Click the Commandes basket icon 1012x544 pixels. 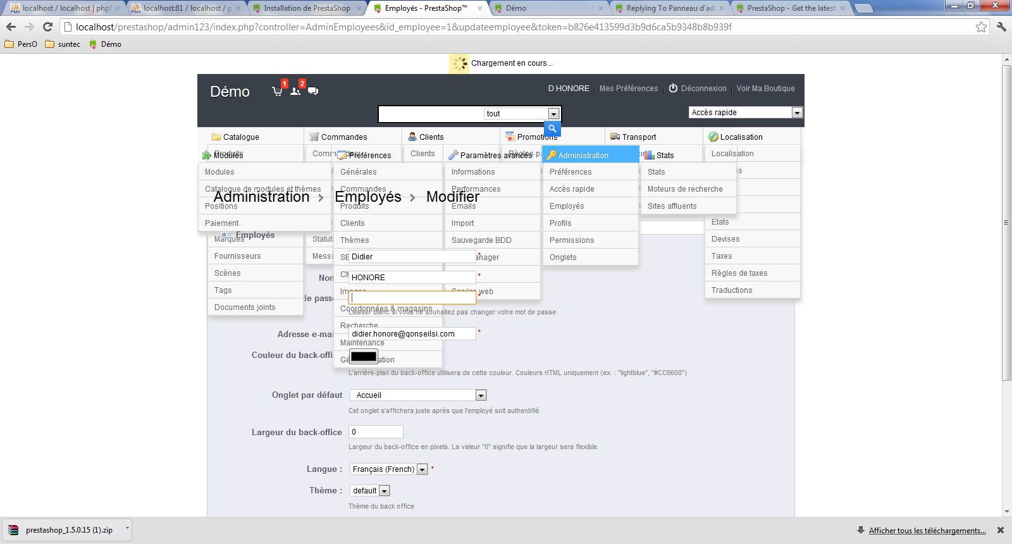coord(314,137)
